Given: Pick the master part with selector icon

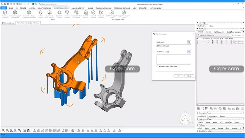Looking at the screenshot, I should click(189, 42).
